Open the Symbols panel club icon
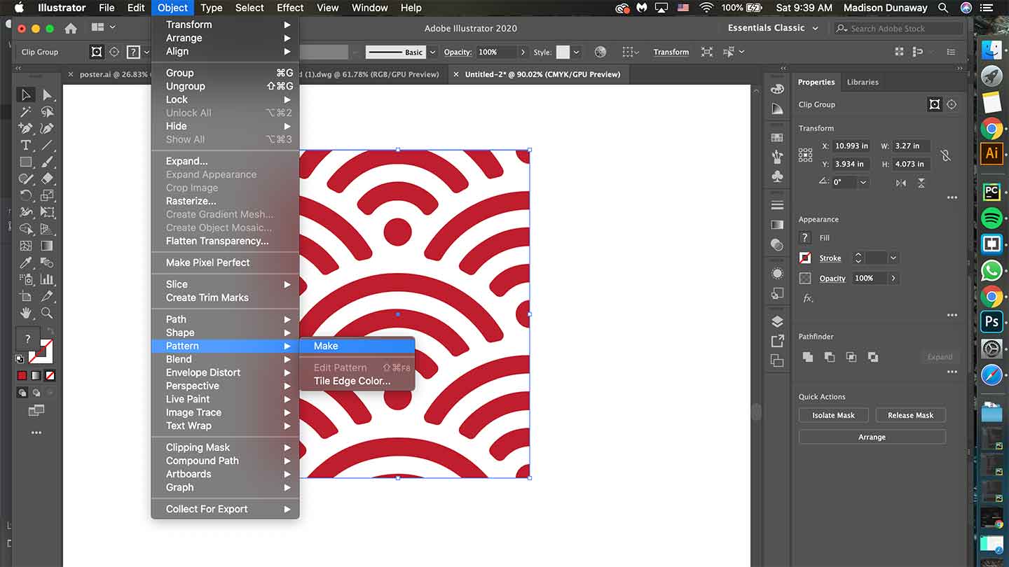The height and width of the screenshot is (567, 1009). 777,177
